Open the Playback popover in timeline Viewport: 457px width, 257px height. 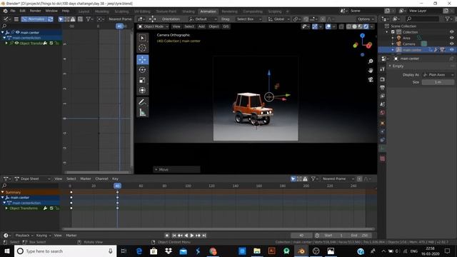click(24, 236)
